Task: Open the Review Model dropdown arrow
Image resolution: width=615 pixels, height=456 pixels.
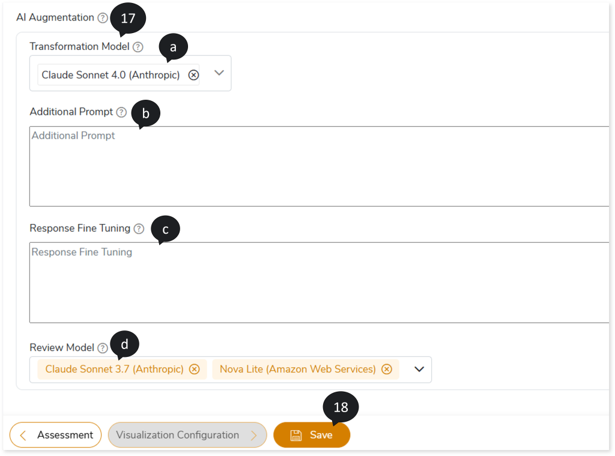Action: click(419, 369)
